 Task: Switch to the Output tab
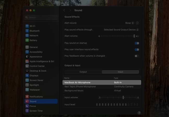point(83,72)
